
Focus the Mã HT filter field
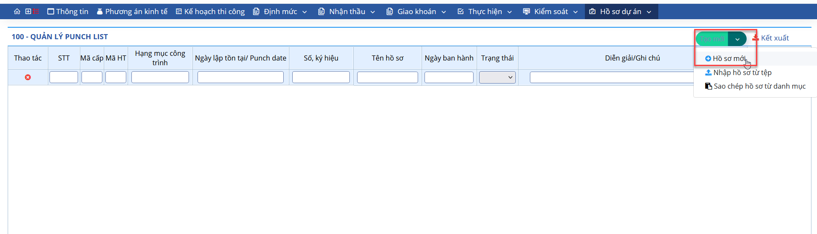point(116,77)
